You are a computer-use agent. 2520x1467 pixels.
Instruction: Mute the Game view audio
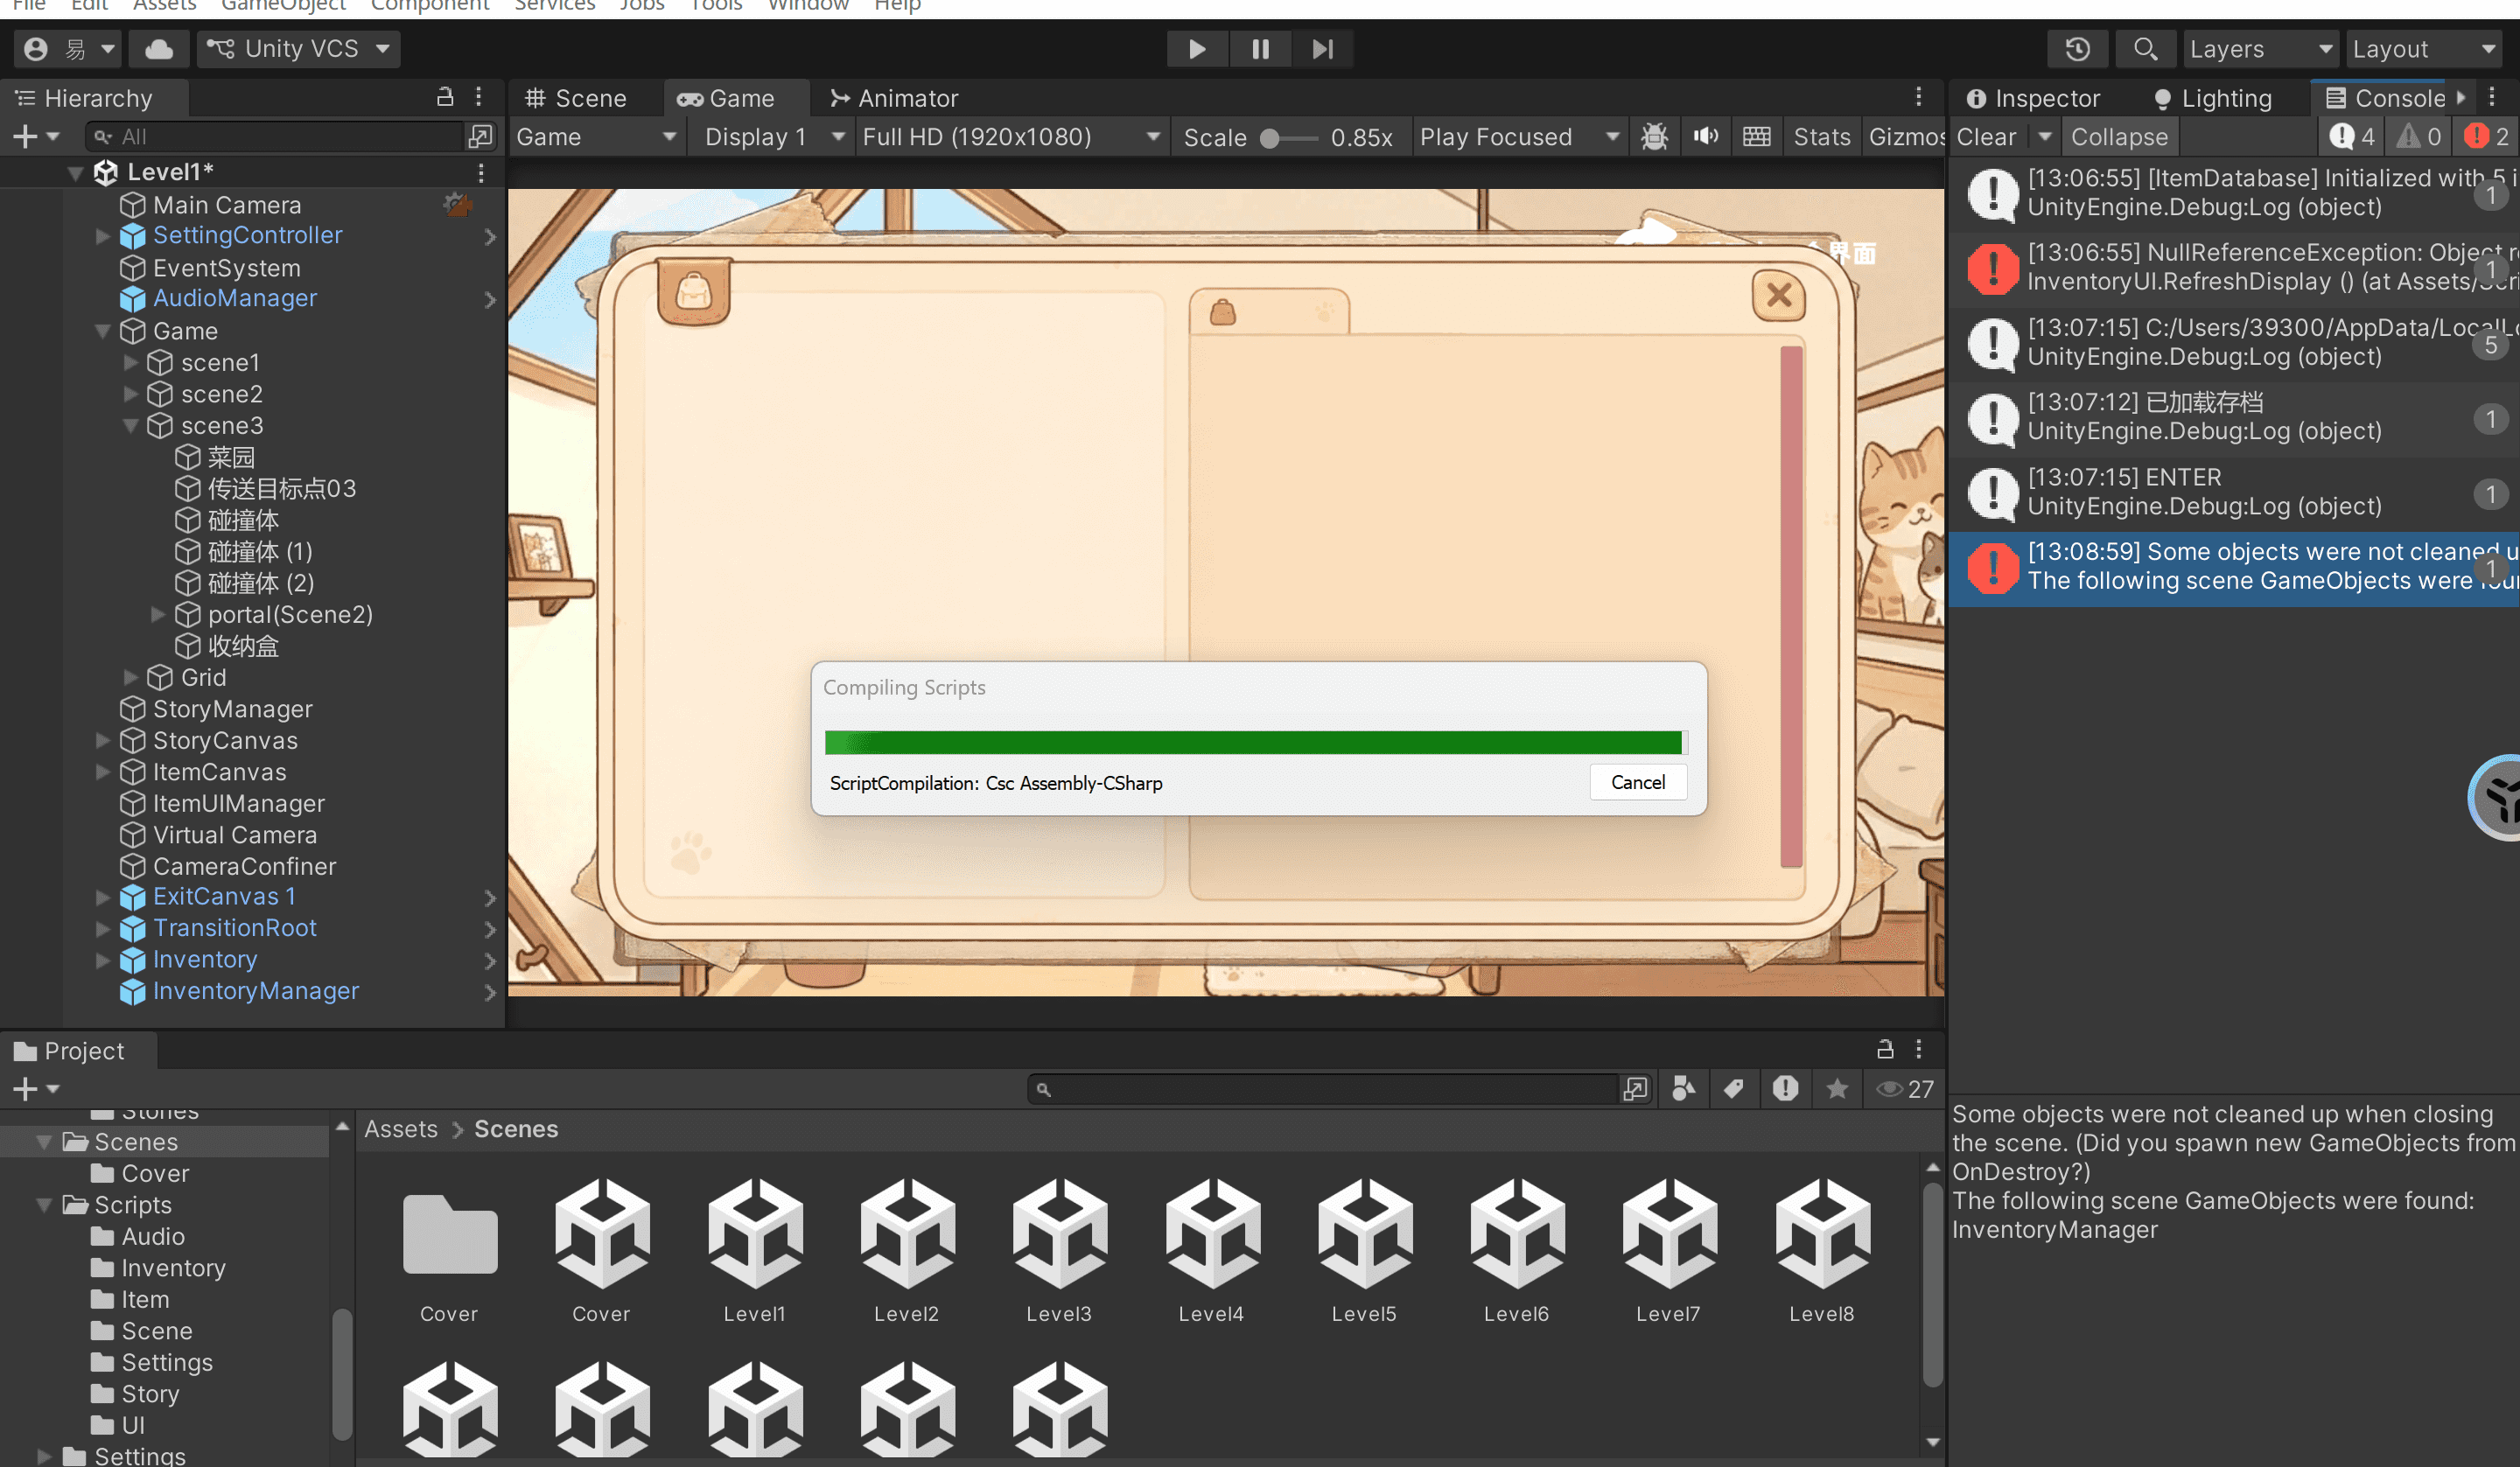pyautogui.click(x=1706, y=136)
